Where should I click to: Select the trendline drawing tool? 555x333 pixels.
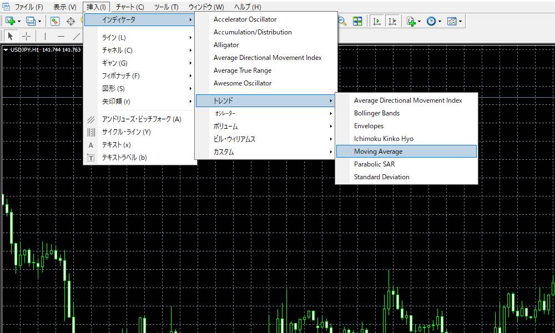77,36
